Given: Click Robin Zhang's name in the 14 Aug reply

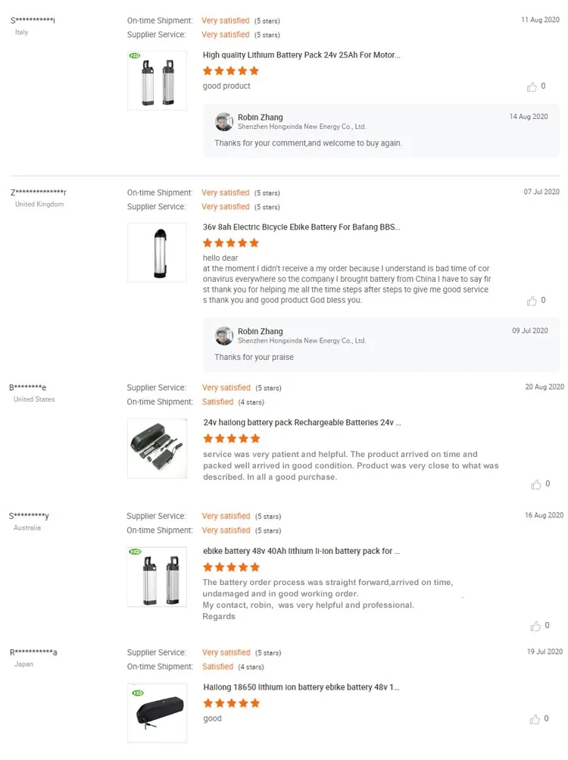Looking at the screenshot, I should 260,117.
